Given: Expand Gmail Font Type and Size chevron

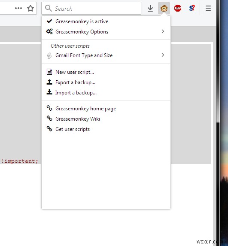Looking at the screenshot, I should pos(163,55).
